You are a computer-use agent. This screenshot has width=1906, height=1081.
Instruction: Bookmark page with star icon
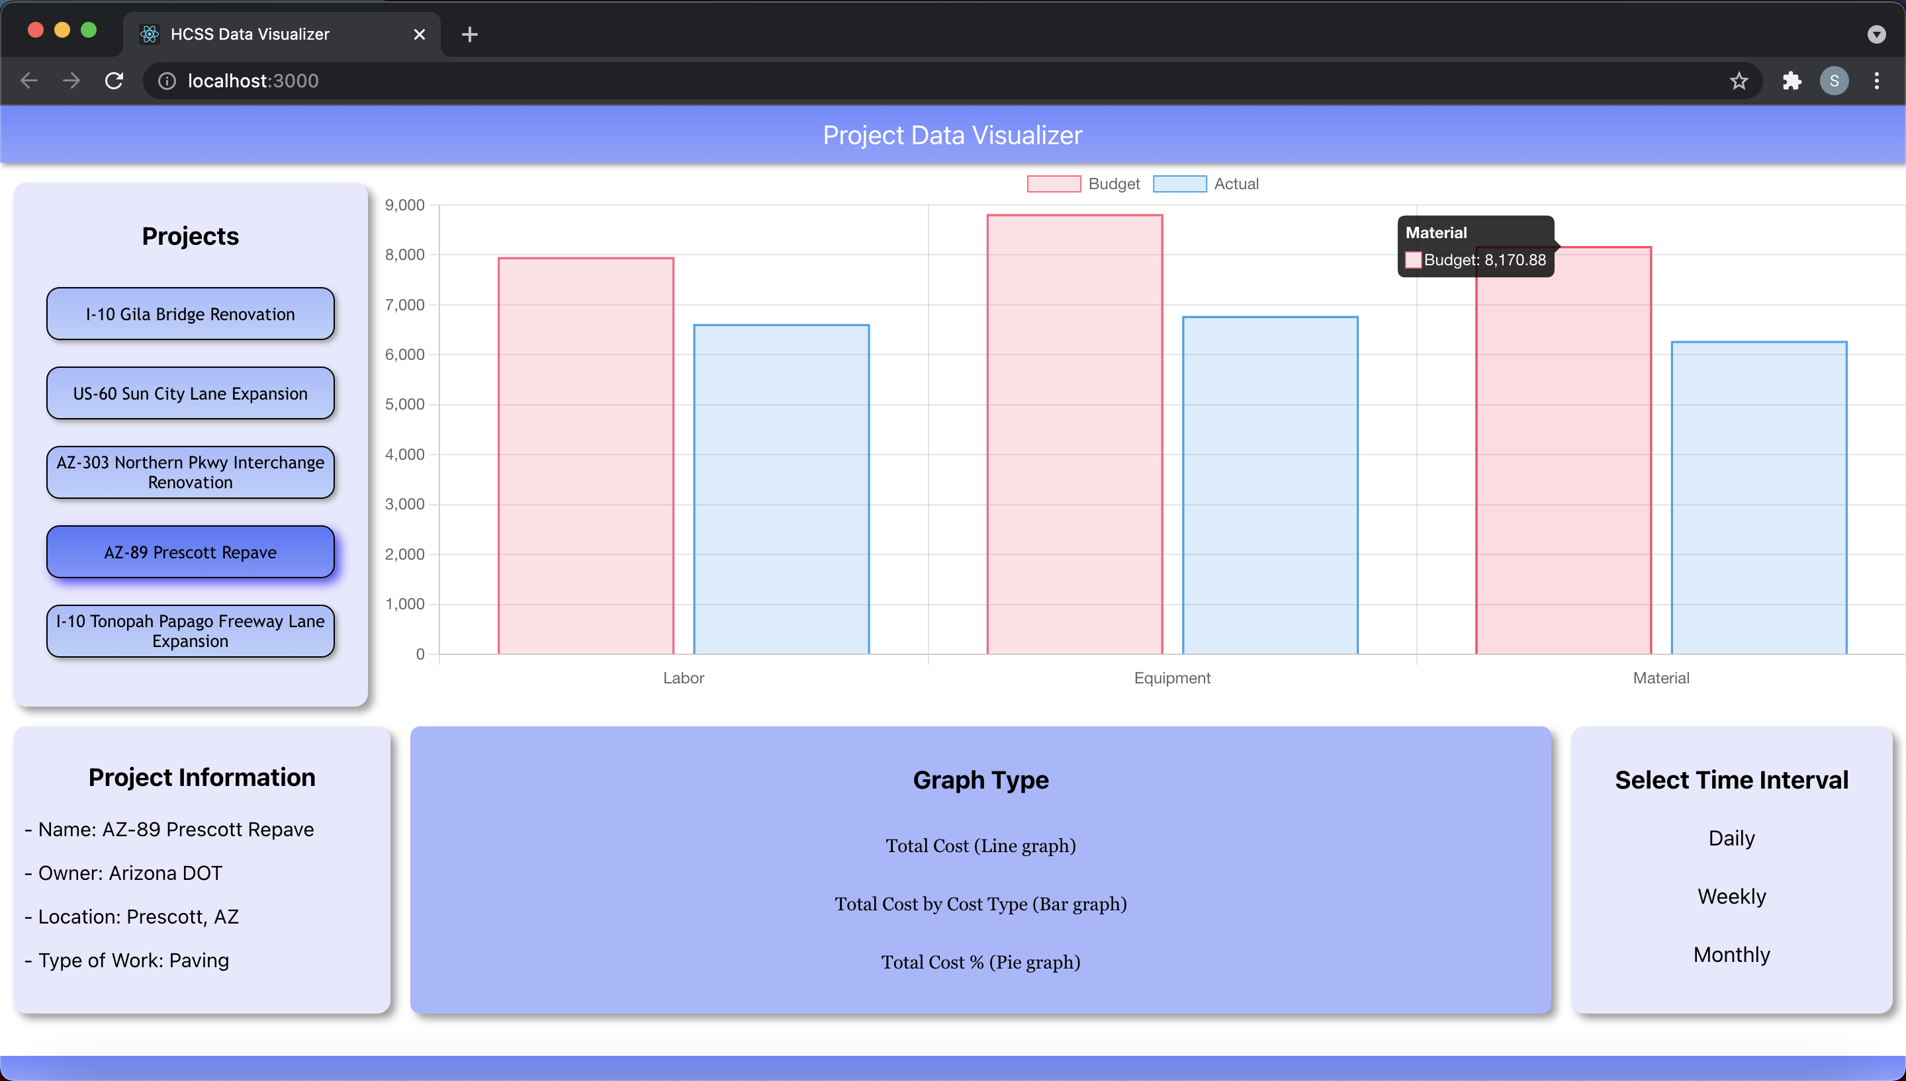coord(1738,80)
